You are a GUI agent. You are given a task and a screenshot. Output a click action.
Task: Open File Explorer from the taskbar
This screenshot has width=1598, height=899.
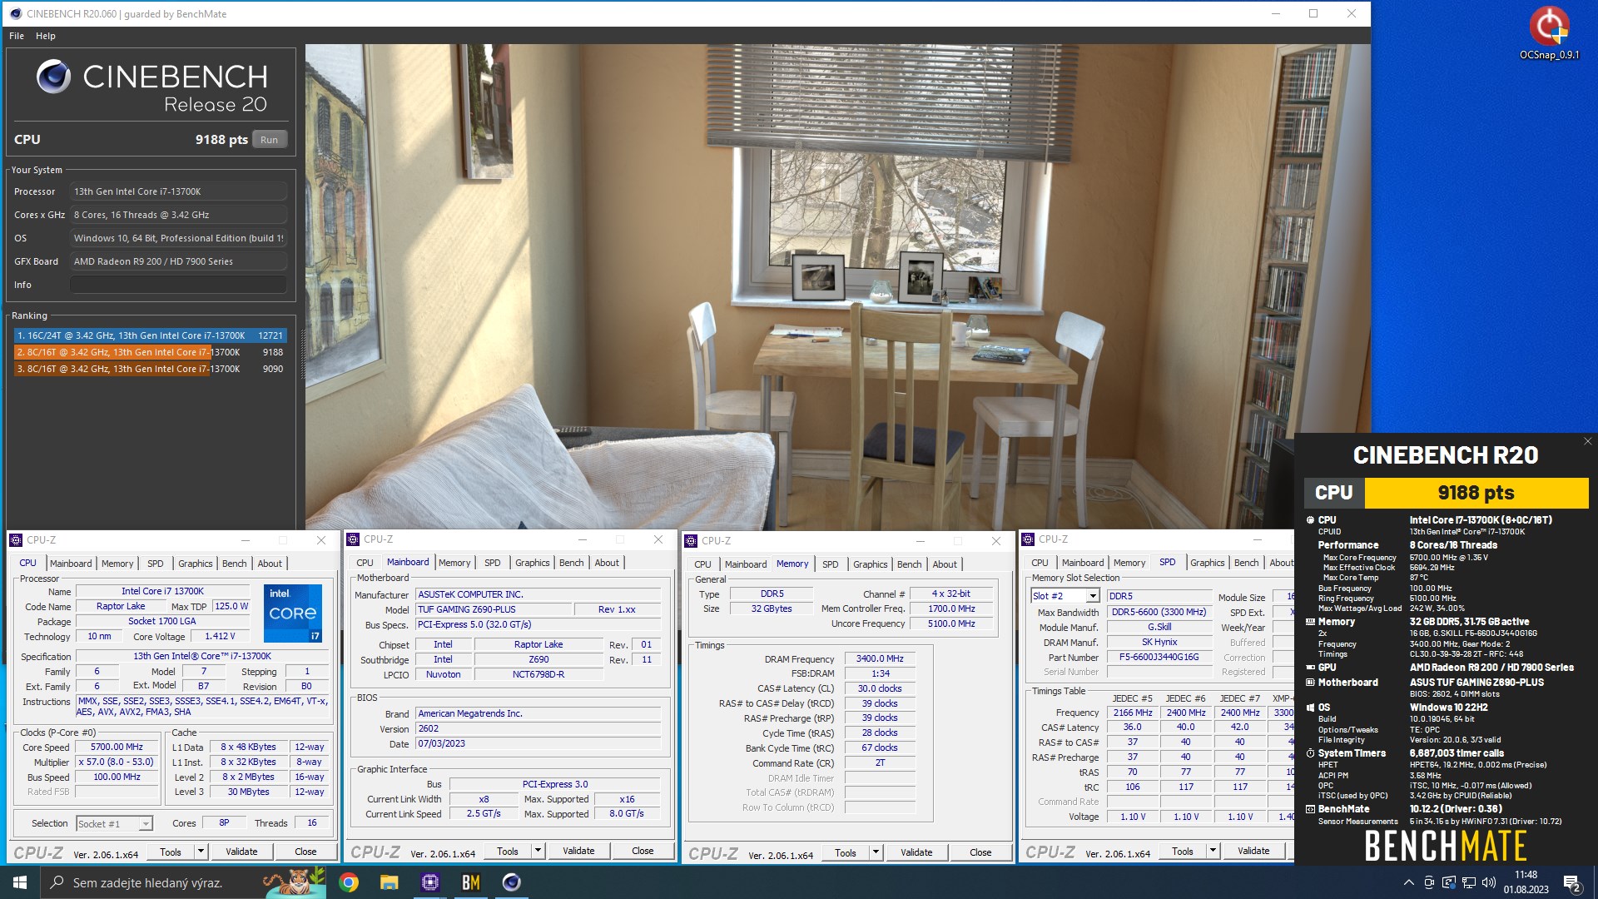click(390, 882)
